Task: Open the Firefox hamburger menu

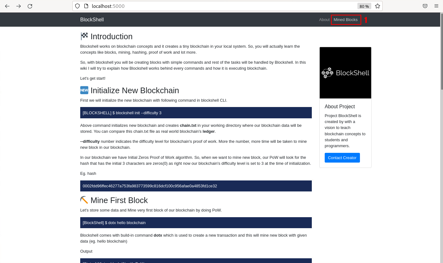Action: 436,6
